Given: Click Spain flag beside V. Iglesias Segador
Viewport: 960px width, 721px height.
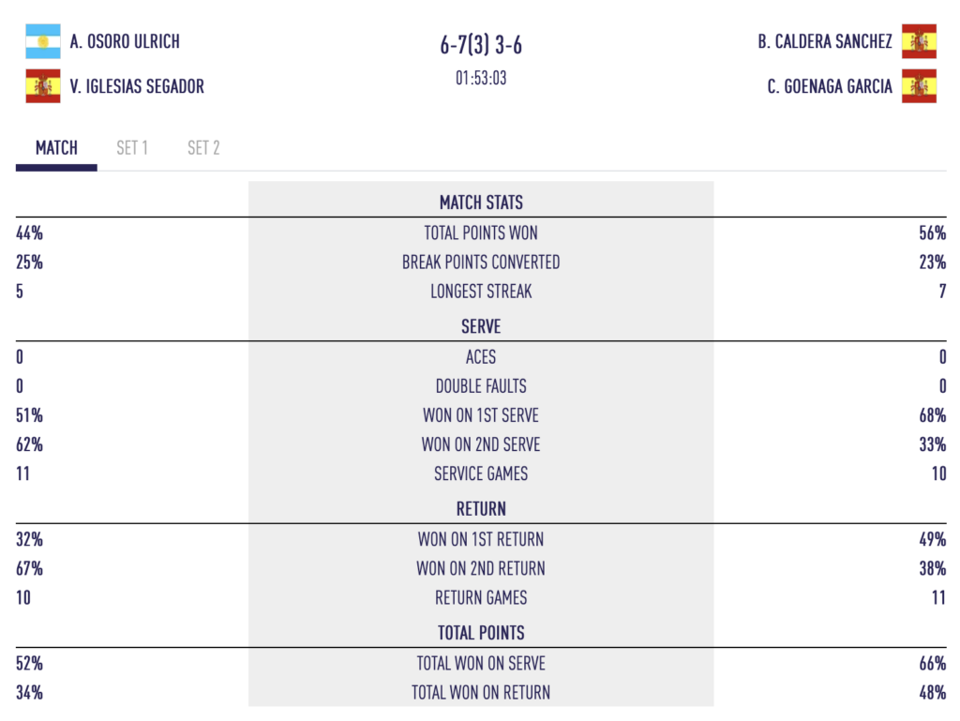Looking at the screenshot, I should (x=43, y=86).
